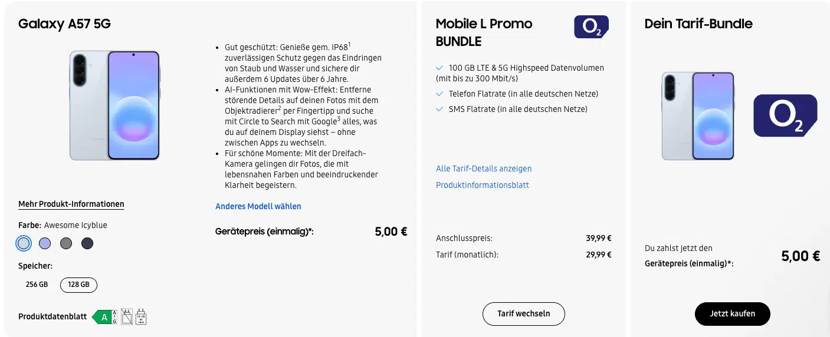This screenshot has width=830, height=337.
Task: Select the Awesome Icyblue color swatch
Action: tap(24, 243)
